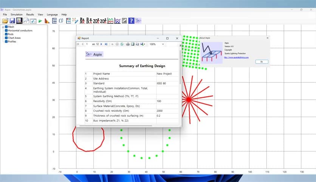
Task: Click the open folder icon in toolbar
Action: (5, 21)
